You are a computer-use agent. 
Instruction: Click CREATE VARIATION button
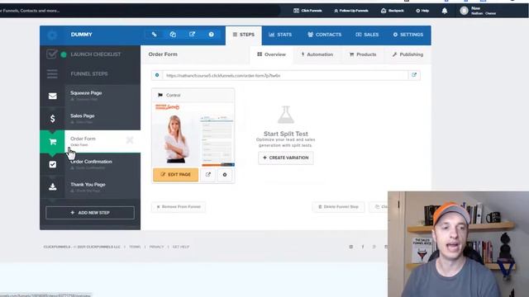click(286, 158)
